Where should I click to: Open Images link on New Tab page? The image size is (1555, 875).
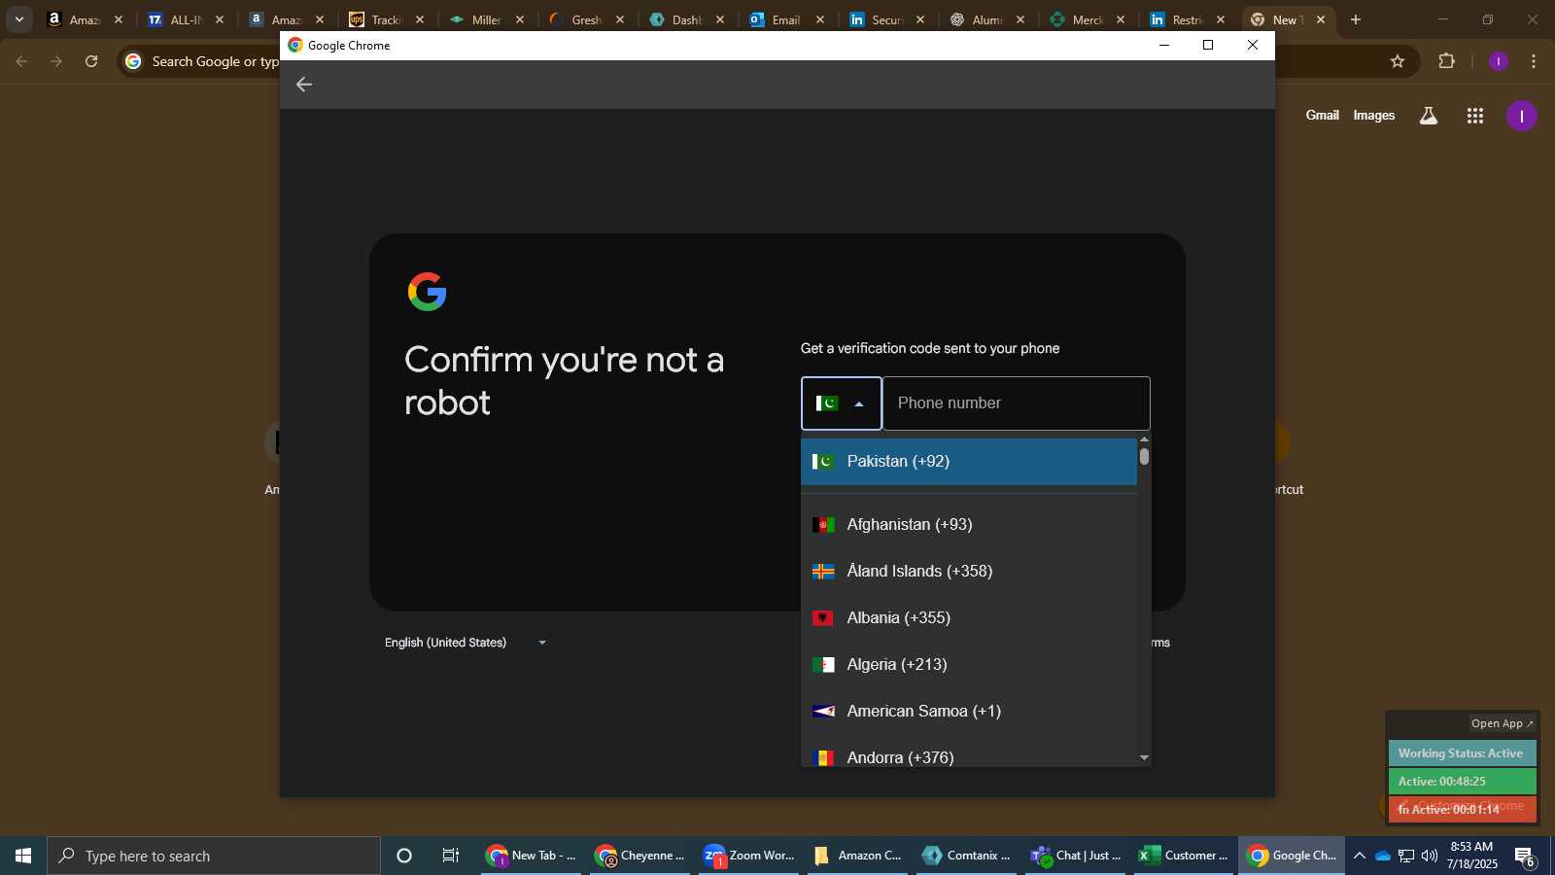(x=1374, y=115)
